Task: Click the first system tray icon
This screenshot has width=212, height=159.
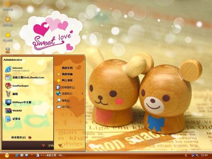Action: click(193, 155)
